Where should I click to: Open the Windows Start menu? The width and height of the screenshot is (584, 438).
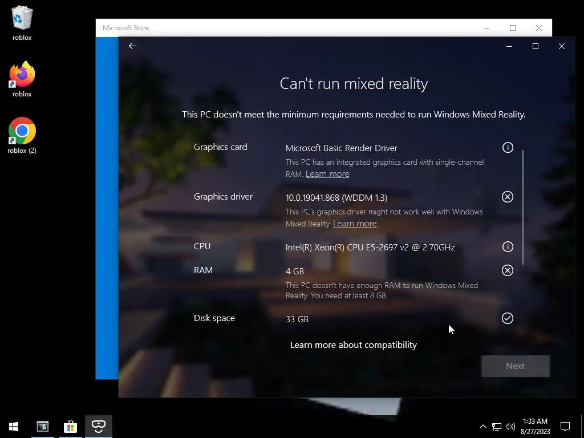click(14, 427)
